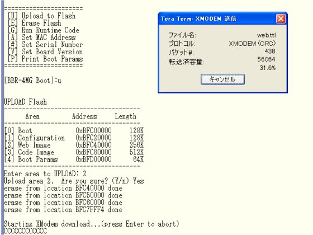
Task: Click the CCCCCCCCCCCC handshake characters line
Action: point(25,231)
